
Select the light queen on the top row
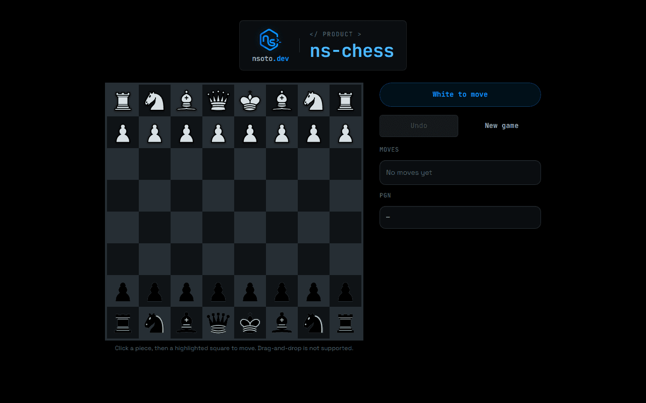[218, 101]
